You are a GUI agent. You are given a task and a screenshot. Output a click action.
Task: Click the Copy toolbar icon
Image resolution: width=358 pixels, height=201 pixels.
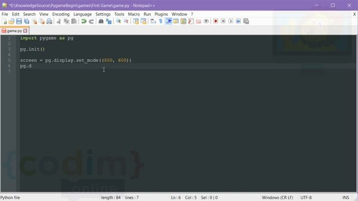coord(67,21)
